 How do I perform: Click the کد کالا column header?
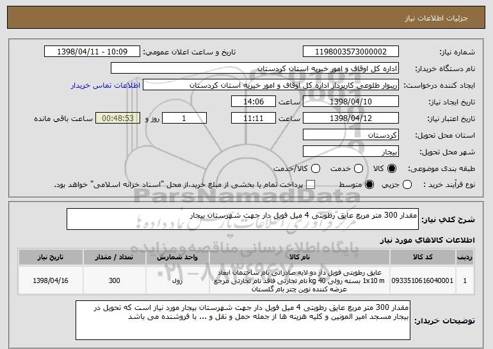pyautogui.click(x=423, y=257)
